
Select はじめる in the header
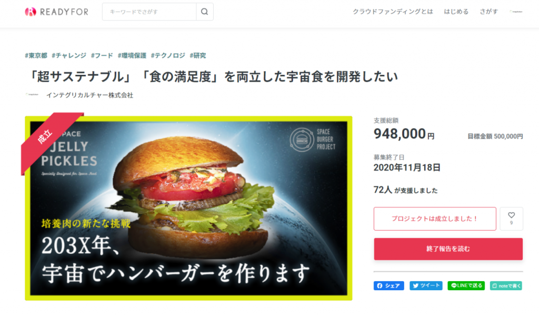(x=456, y=12)
